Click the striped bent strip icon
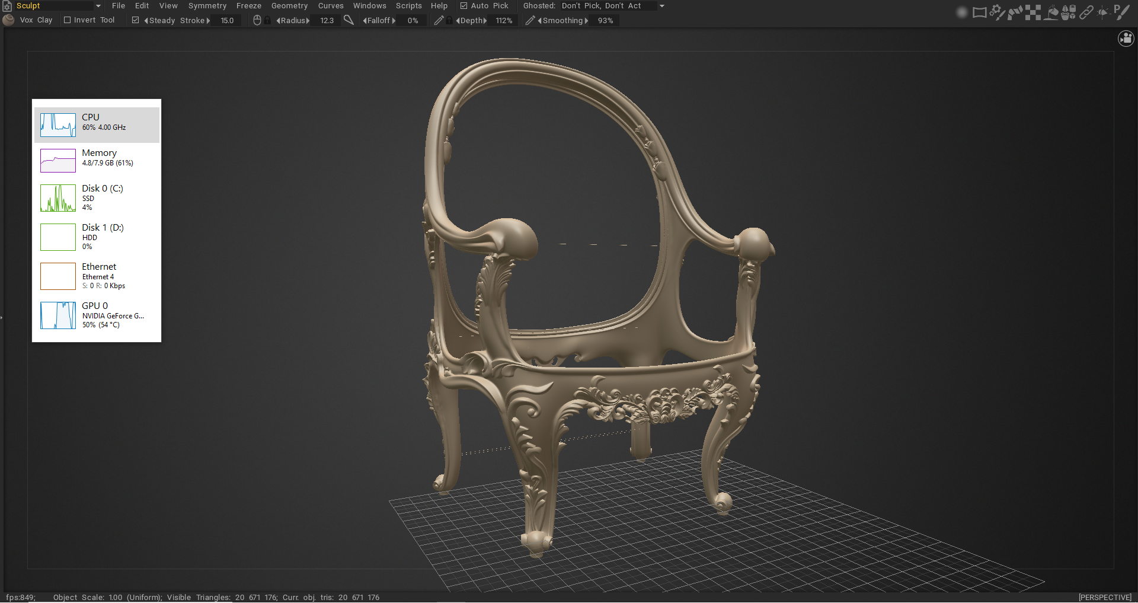The image size is (1138, 603). coord(1015,12)
